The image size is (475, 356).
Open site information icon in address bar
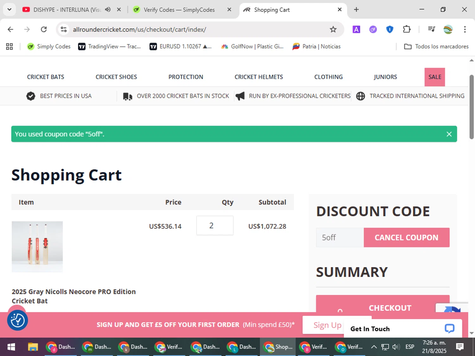tap(64, 29)
